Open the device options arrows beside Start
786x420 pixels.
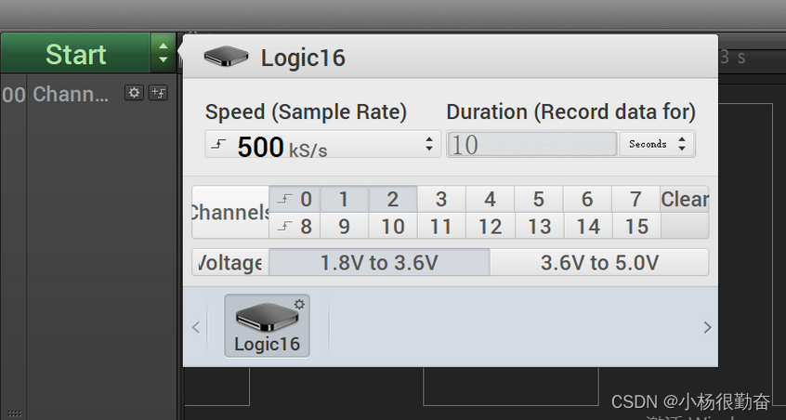tap(163, 53)
